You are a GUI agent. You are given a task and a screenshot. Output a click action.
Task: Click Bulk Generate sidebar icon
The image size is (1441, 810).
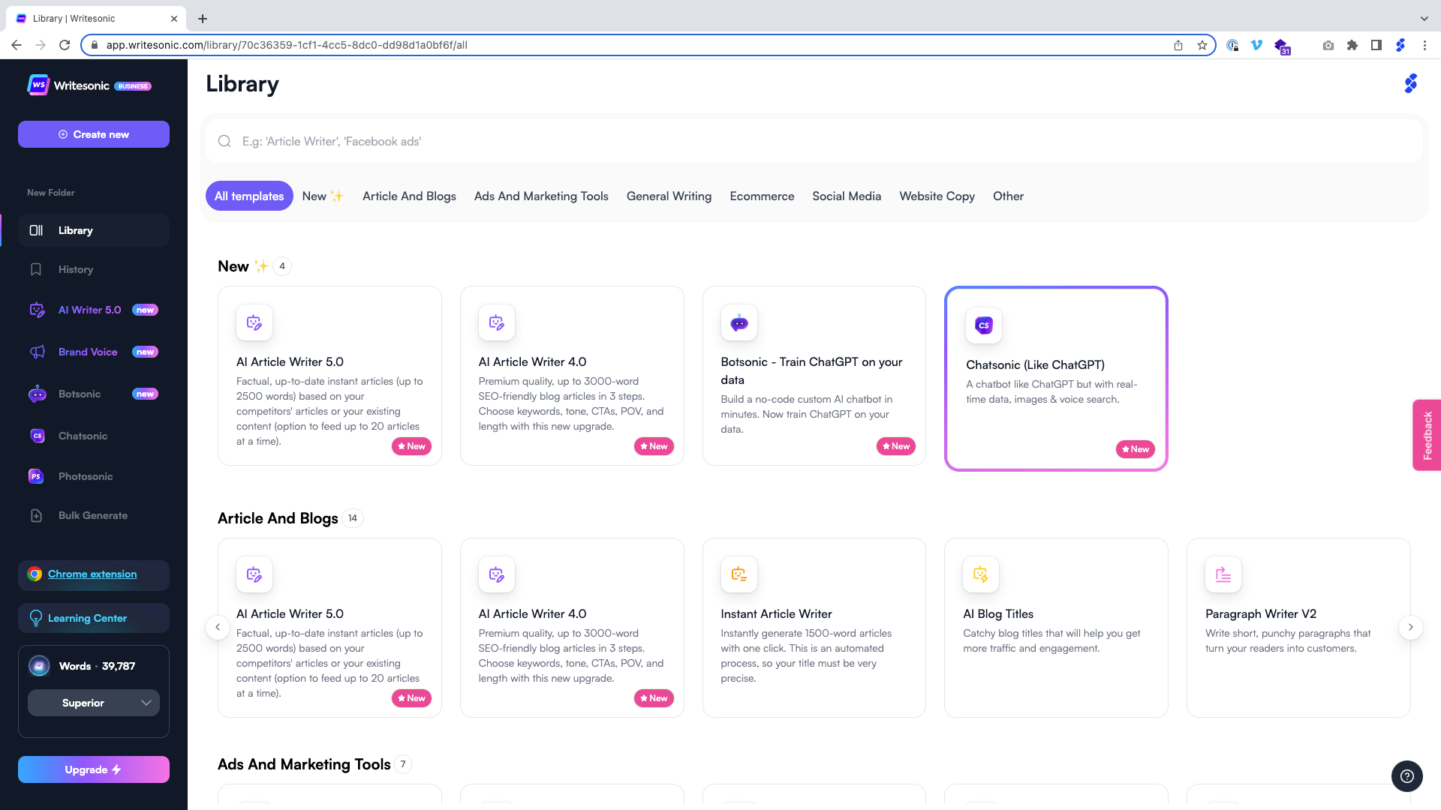point(37,515)
